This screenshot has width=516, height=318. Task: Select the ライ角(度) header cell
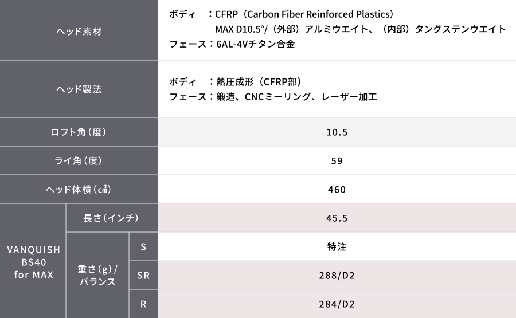(x=79, y=161)
